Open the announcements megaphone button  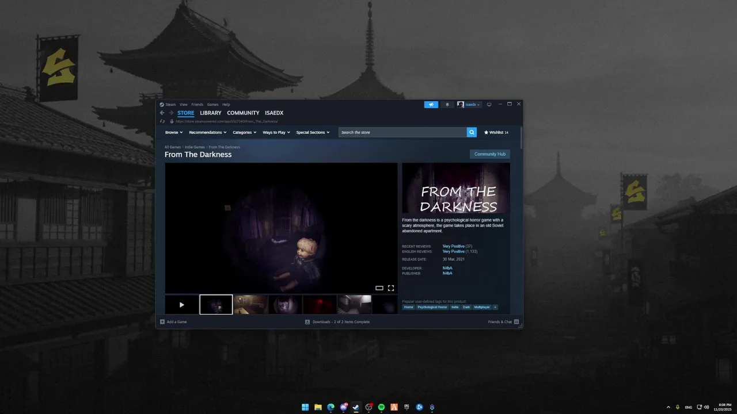[x=431, y=105]
